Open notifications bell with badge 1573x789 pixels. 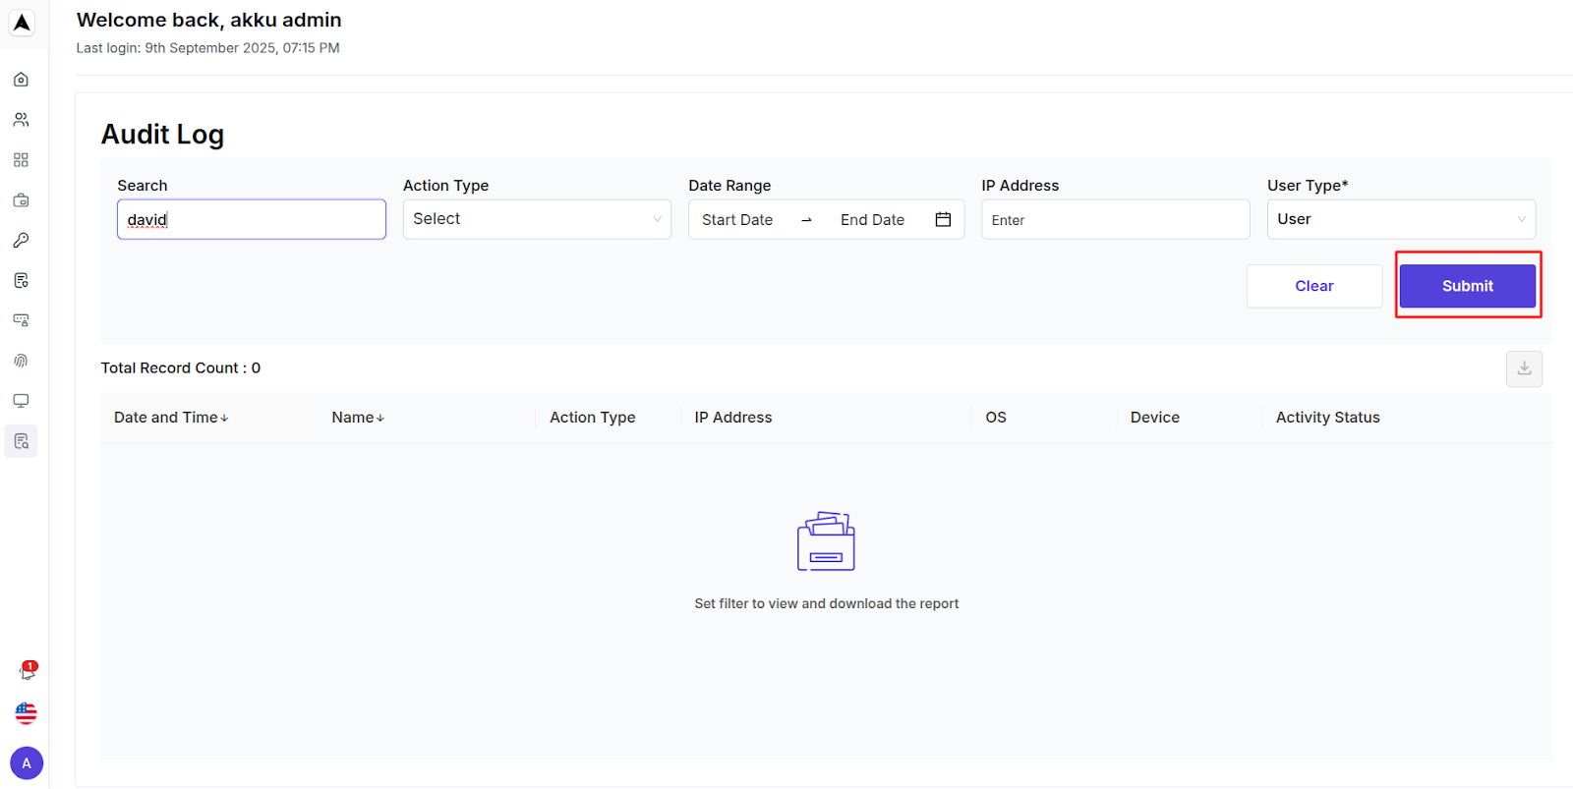pyautogui.click(x=27, y=672)
